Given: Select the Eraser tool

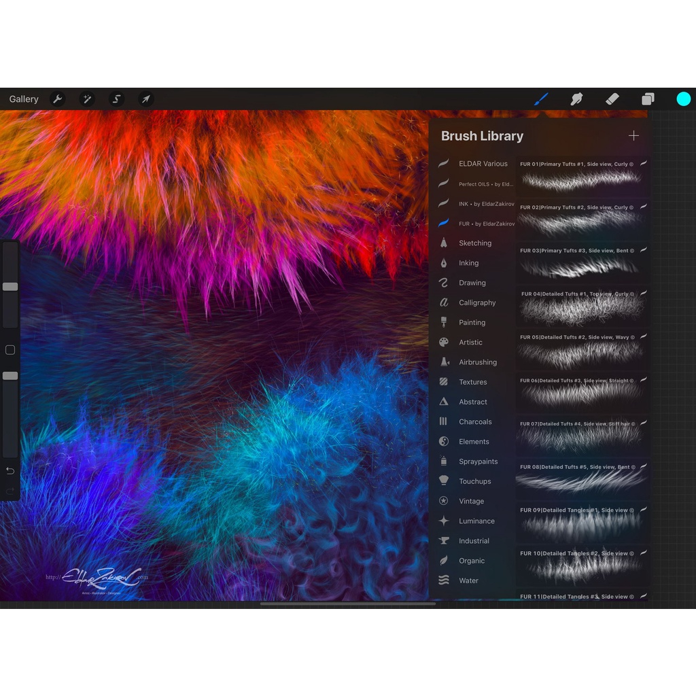Looking at the screenshot, I should (x=612, y=99).
